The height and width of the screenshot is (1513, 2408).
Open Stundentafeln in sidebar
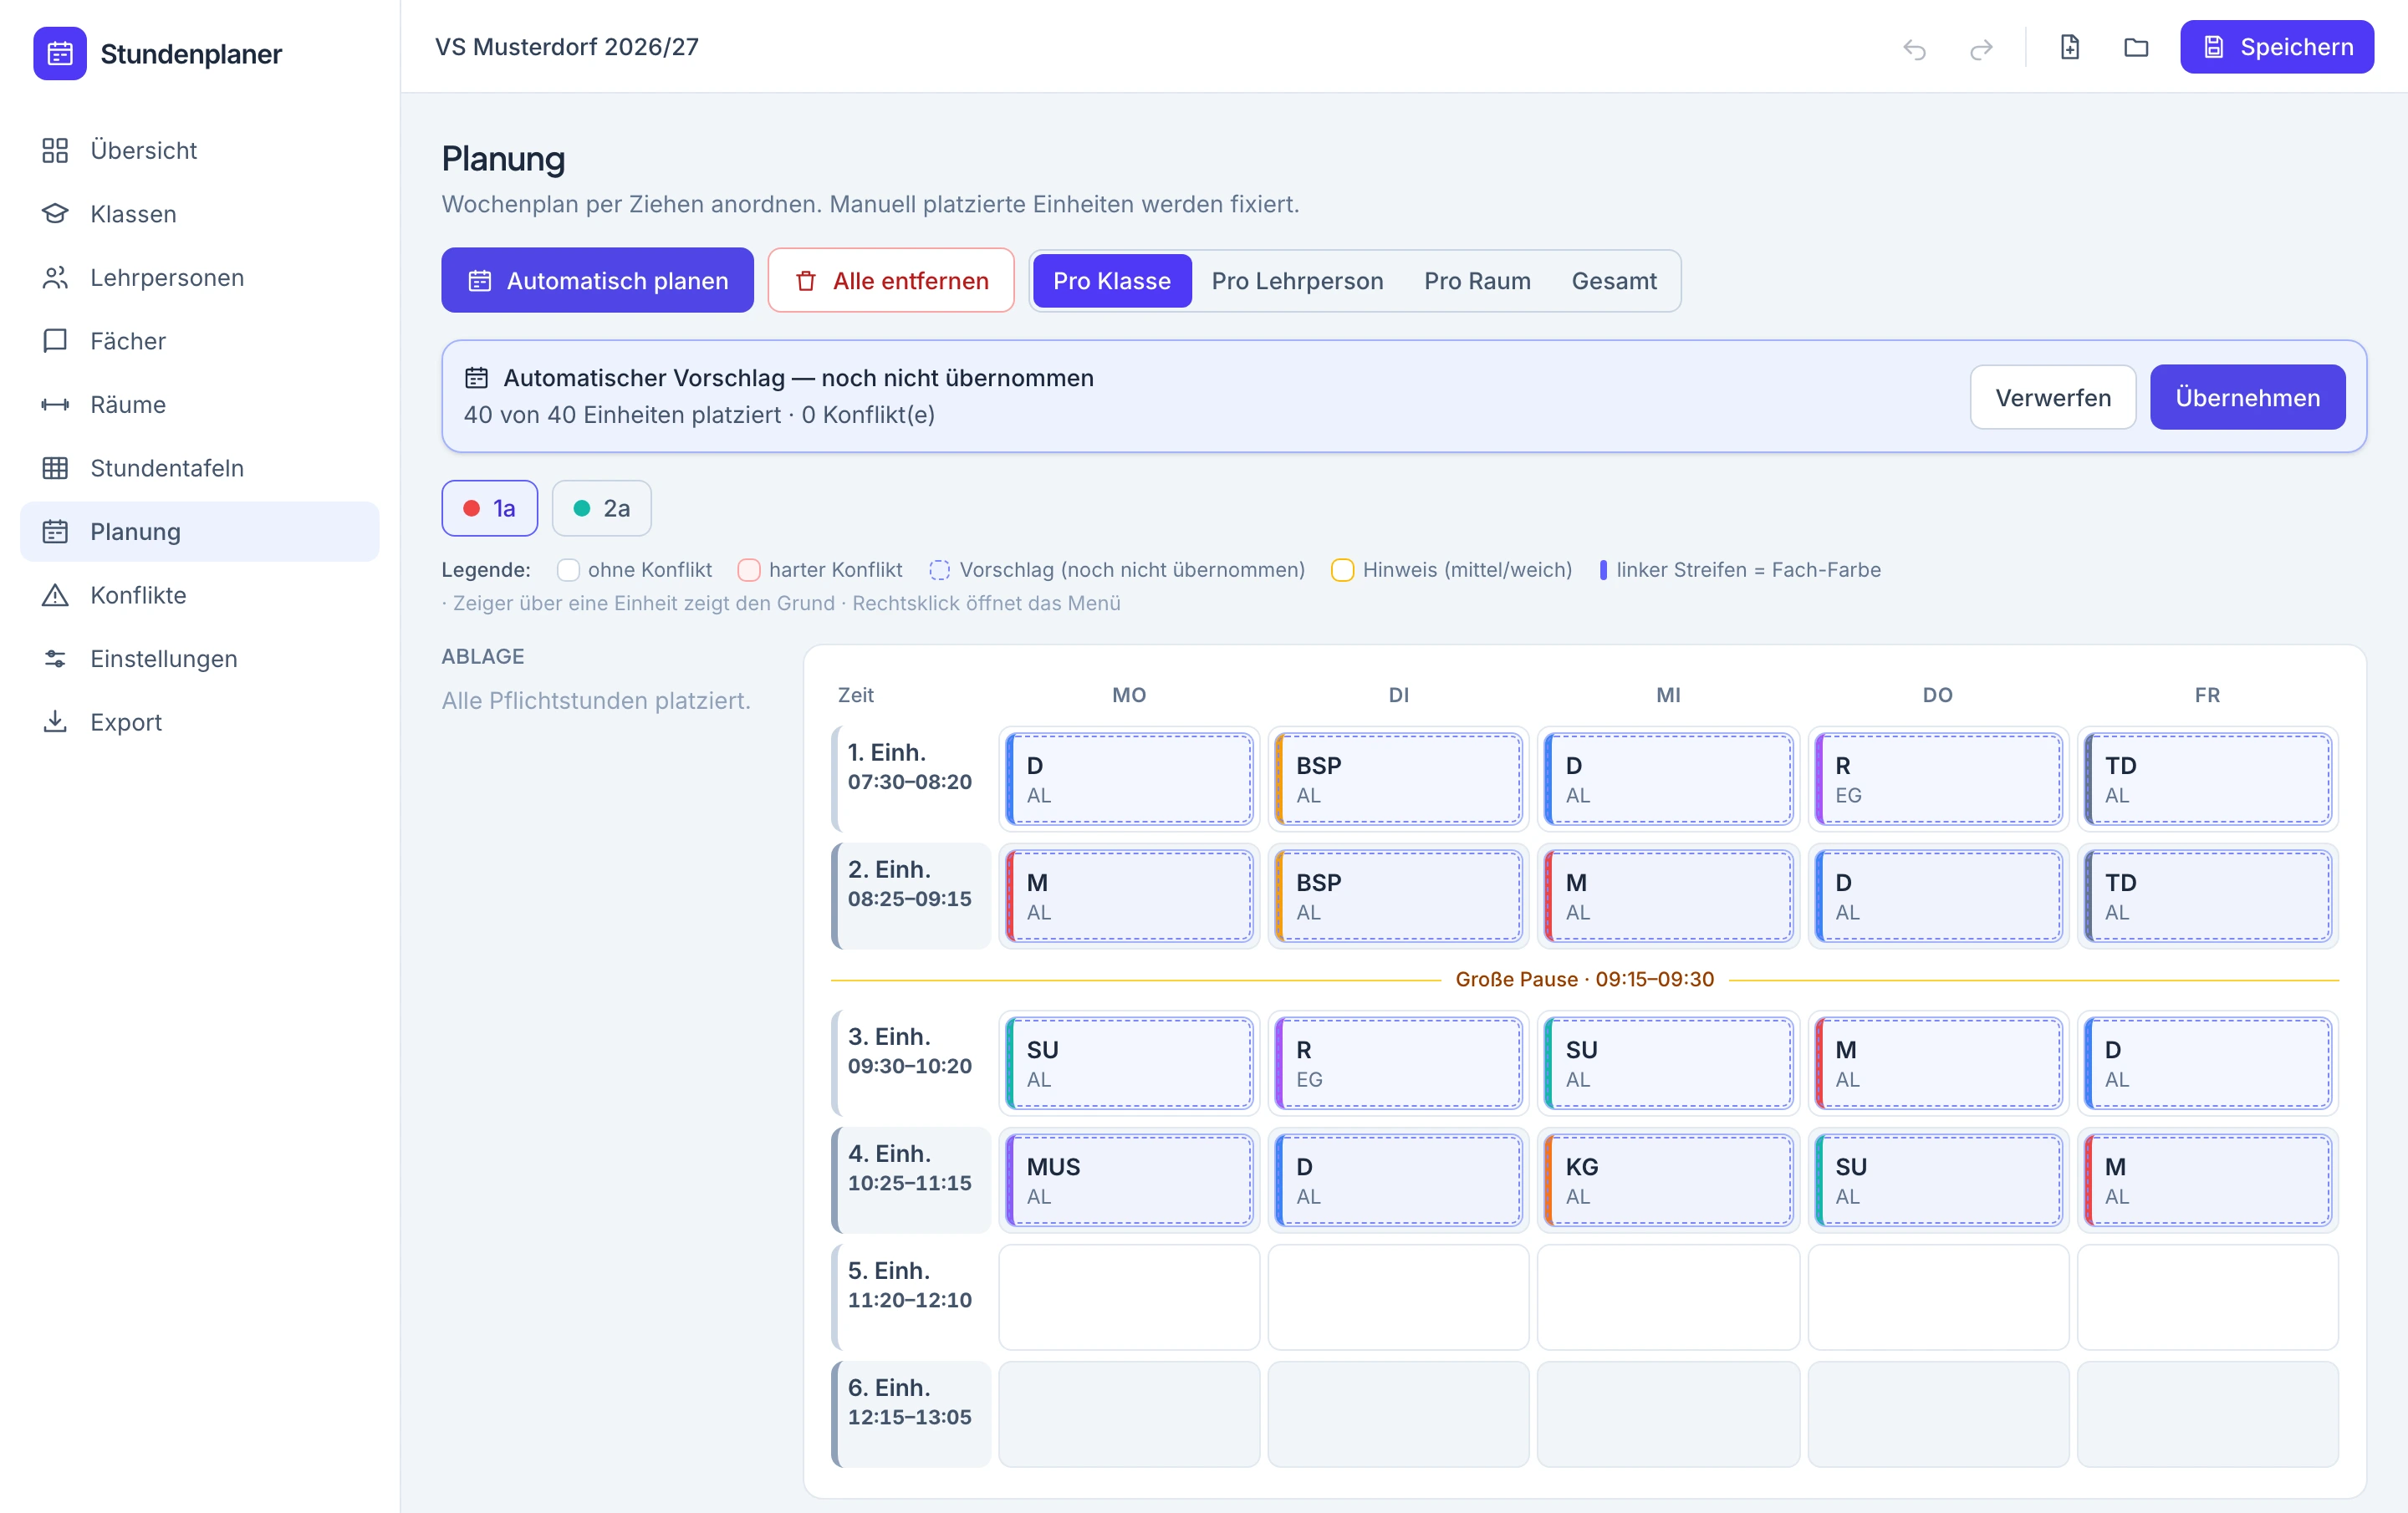[x=199, y=468]
